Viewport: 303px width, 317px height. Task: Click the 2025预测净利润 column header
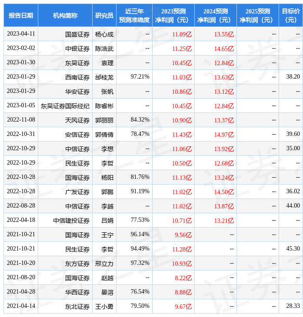pyautogui.click(x=258, y=16)
